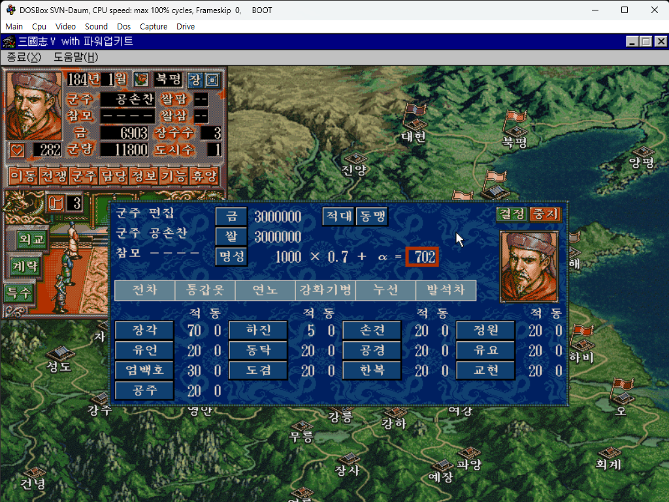Screen dimensions: 669x502
Task: Click the 기능 function command
Action: click(174, 175)
